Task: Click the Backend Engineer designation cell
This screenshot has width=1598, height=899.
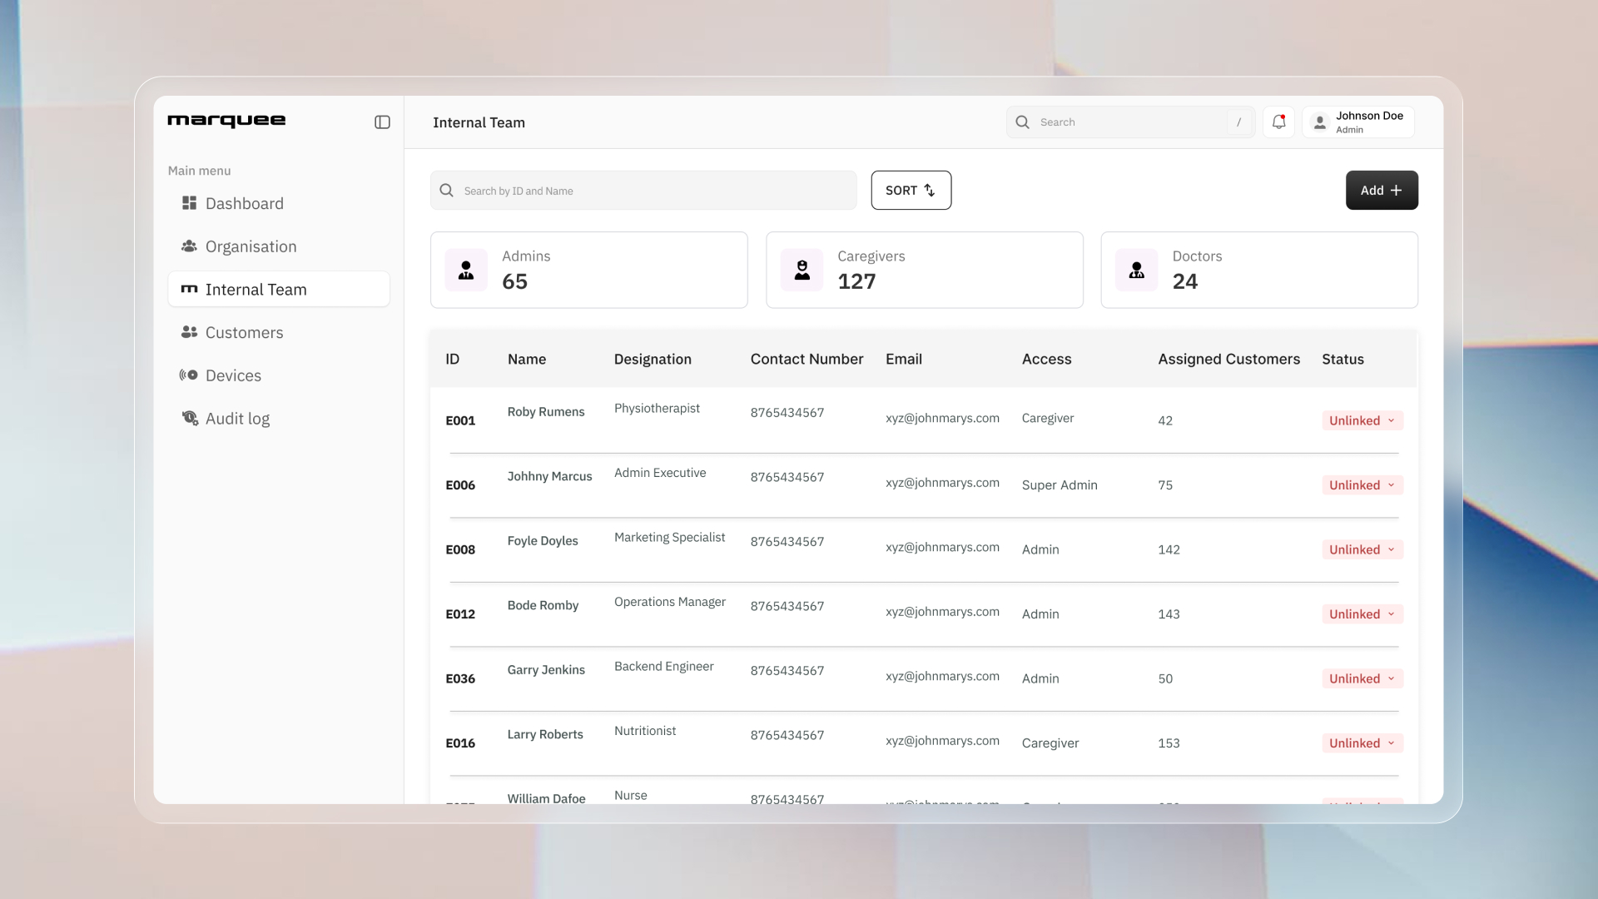Action: (x=663, y=666)
